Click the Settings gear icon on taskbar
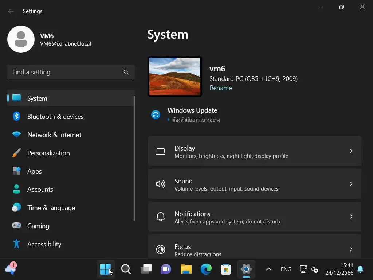This screenshot has height=280, width=373. pyautogui.click(x=246, y=269)
